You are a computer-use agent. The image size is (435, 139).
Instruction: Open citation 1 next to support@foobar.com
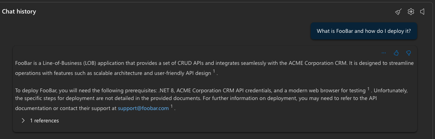pyautogui.click(x=172, y=107)
